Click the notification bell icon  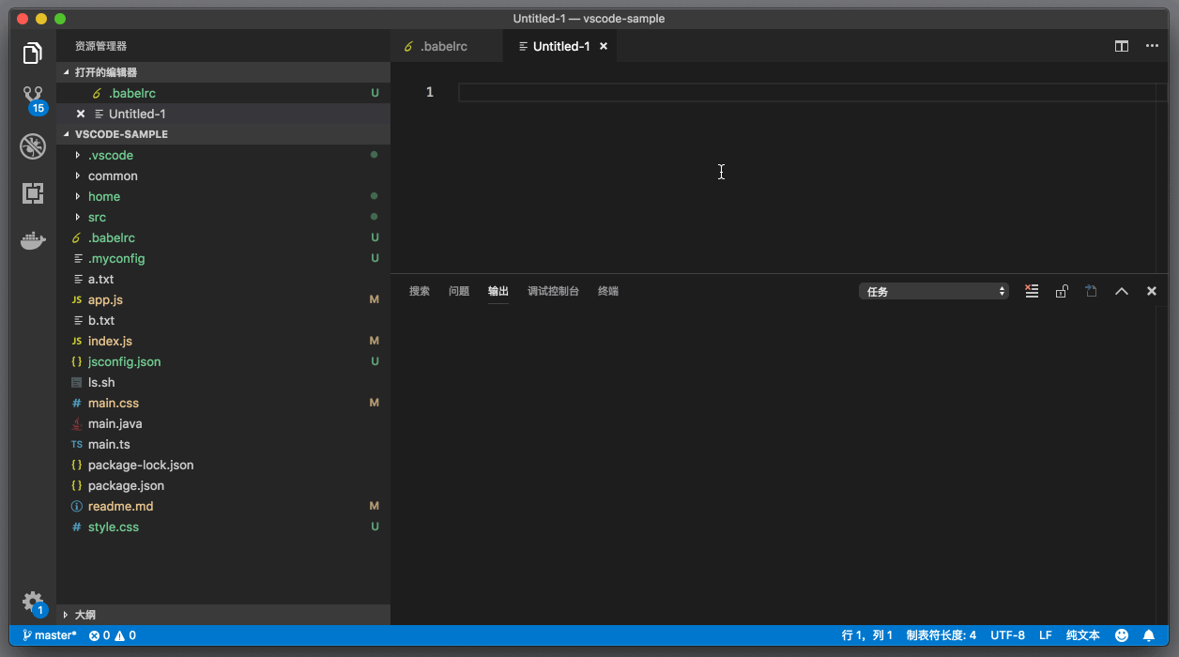coord(1148,635)
